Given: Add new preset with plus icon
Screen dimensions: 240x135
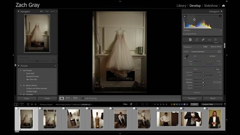Looking at the screenshot, I should [55, 66].
